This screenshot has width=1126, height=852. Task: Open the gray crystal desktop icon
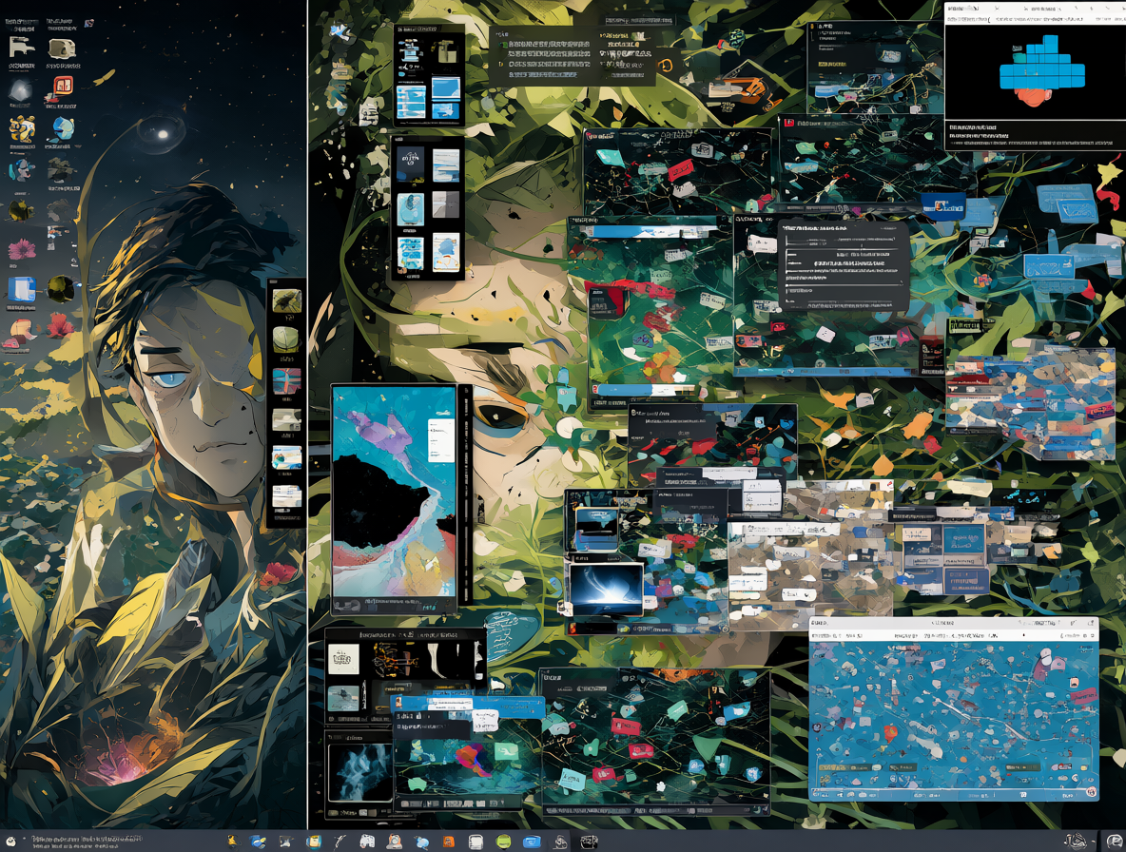point(20,90)
